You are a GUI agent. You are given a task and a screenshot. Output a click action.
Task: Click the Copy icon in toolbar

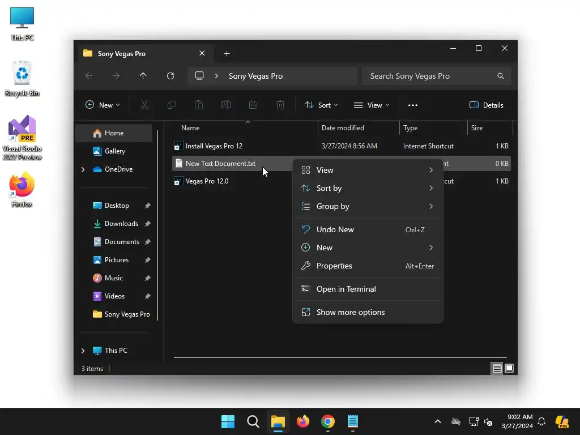[x=172, y=105]
